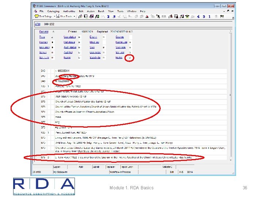This screenshot has height=197, width=263.
Task: Expand the User Tools dropdown
Action: [x=74, y=16]
